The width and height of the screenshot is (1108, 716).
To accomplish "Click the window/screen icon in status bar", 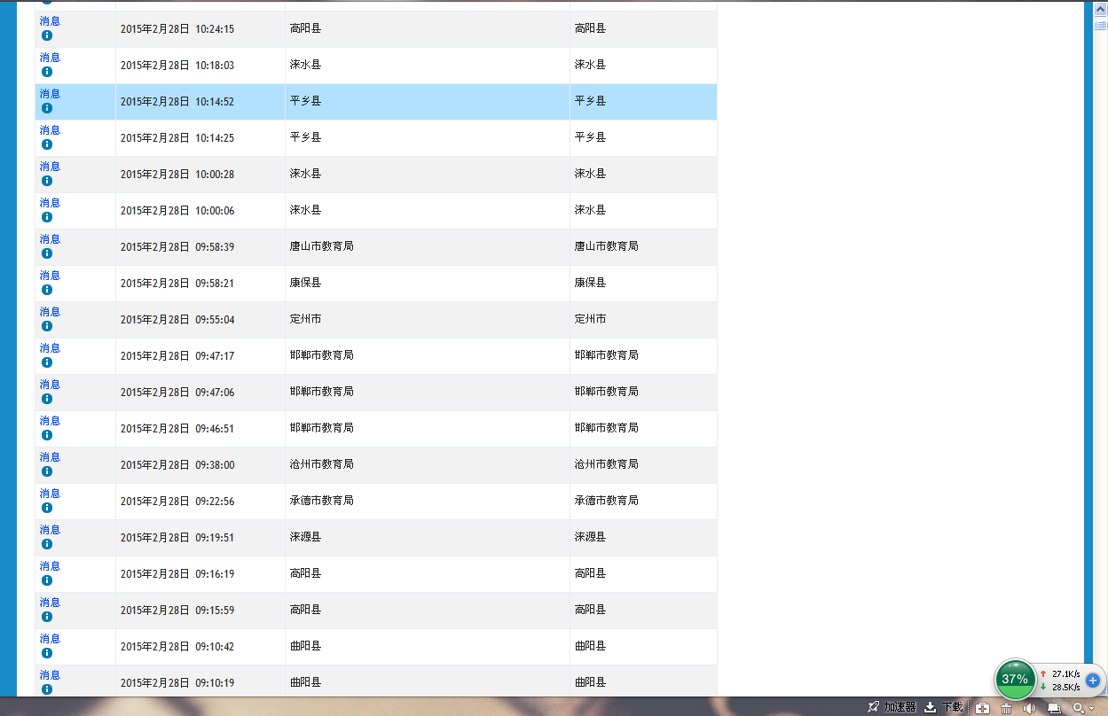I will click(1054, 708).
